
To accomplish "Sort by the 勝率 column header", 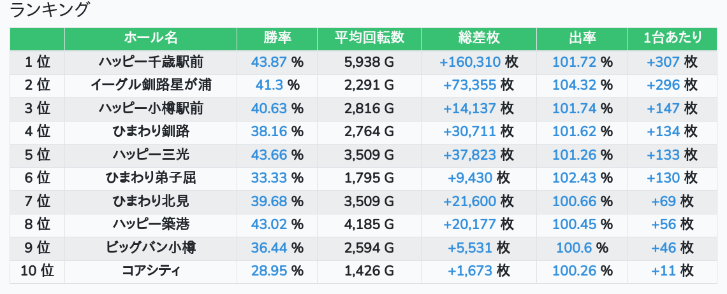I will [x=277, y=38].
